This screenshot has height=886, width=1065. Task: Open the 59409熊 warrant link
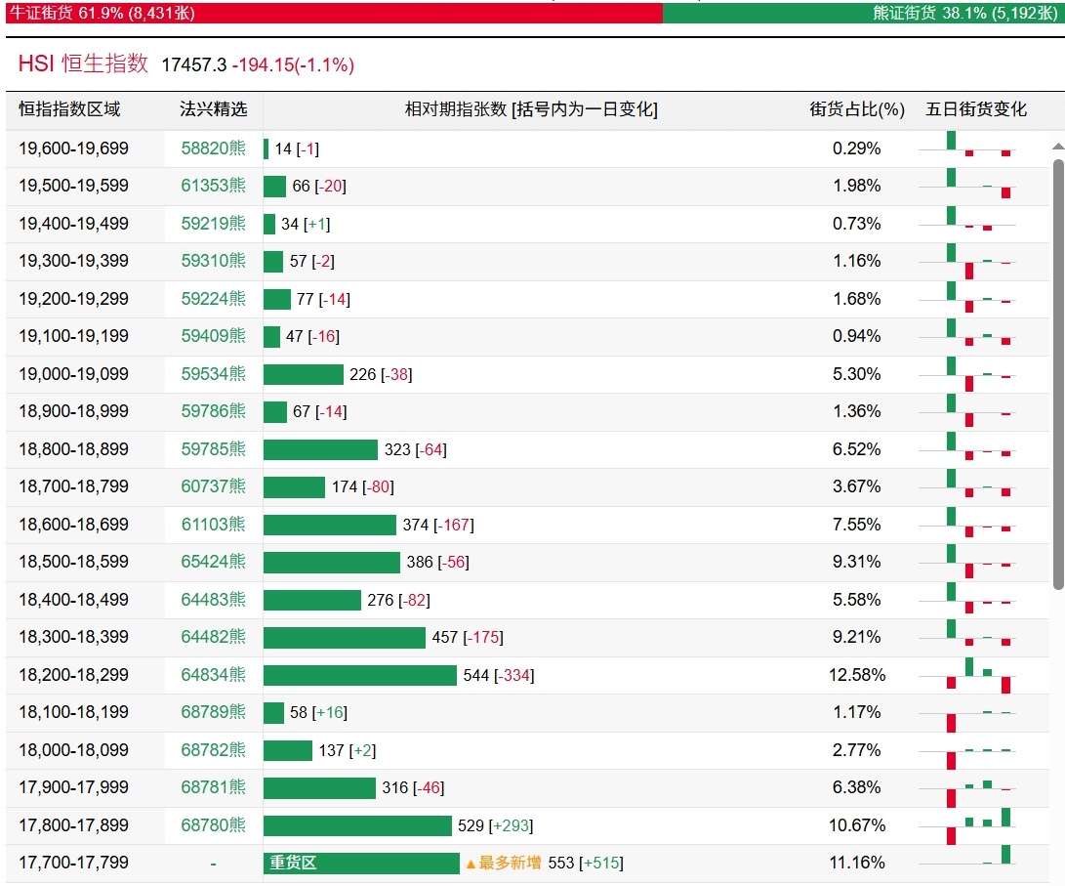click(x=213, y=336)
